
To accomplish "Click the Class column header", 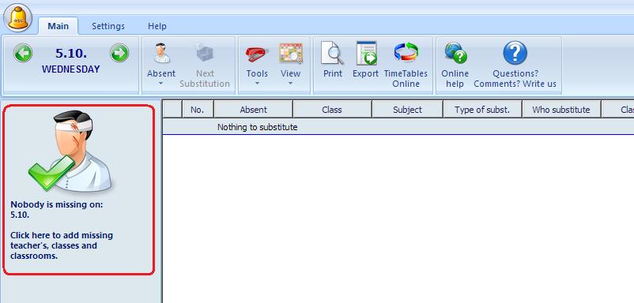I will [x=332, y=110].
